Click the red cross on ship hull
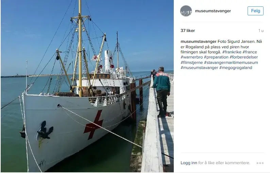The width and height of the screenshot is (270, 173). pyautogui.click(x=94, y=125)
